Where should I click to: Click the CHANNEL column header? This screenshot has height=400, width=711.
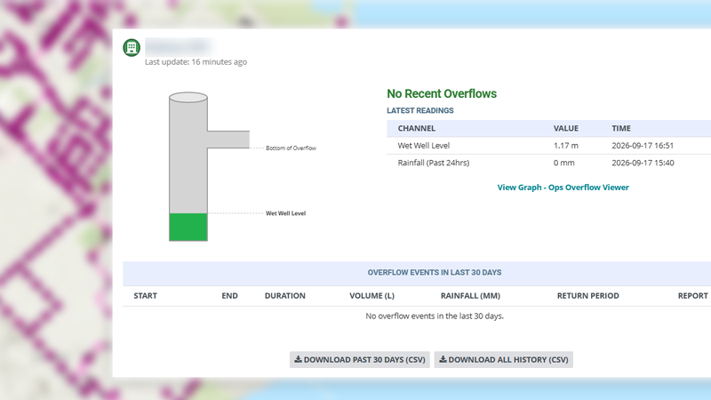pyautogui.click(x=416, y=128)
